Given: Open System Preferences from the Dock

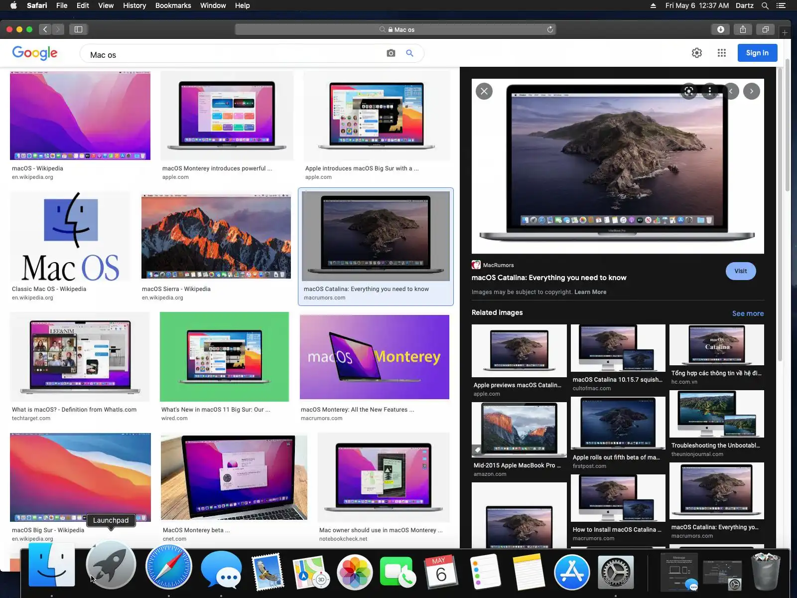Looking at the screenshot, I should pos(616,572).
